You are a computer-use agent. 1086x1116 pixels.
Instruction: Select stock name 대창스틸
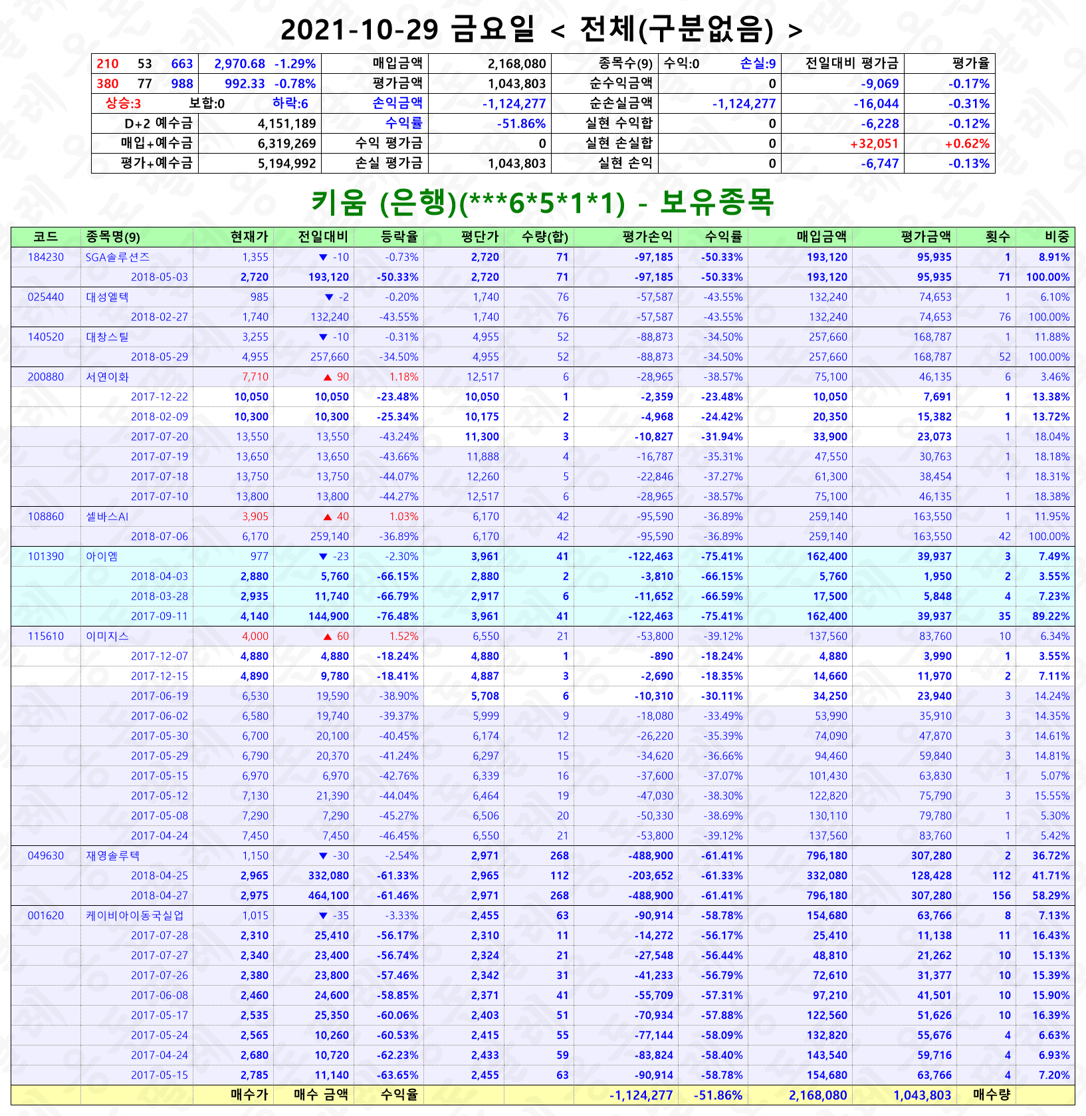coord(107,337)
